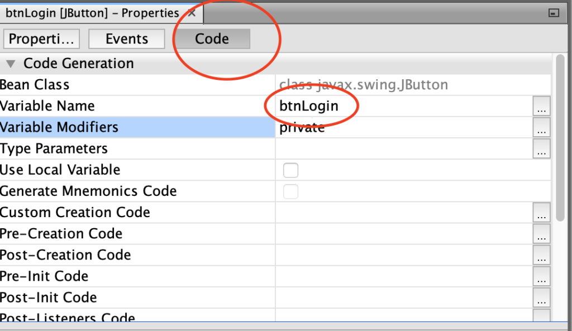
Task: Open the Pre-Creation Code editor icon
Action: point(541,234)
